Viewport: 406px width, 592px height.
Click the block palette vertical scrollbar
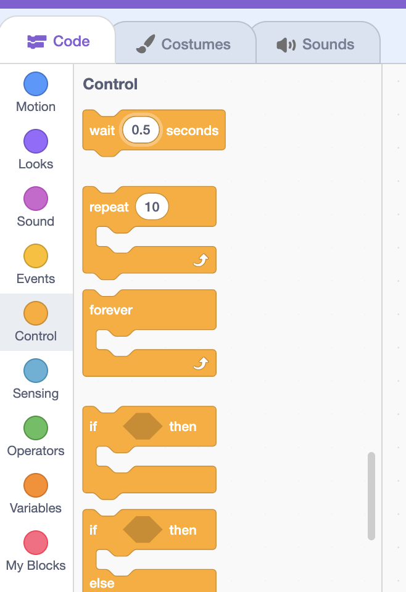coord(371,496)
